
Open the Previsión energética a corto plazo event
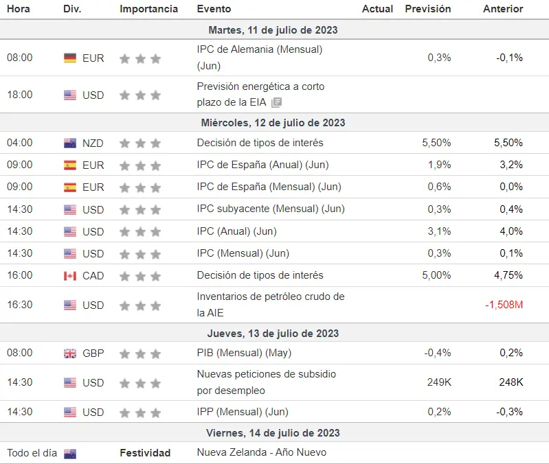pos(260,95)
